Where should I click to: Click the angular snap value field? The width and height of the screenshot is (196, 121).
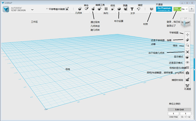click(x=186, y=114)
